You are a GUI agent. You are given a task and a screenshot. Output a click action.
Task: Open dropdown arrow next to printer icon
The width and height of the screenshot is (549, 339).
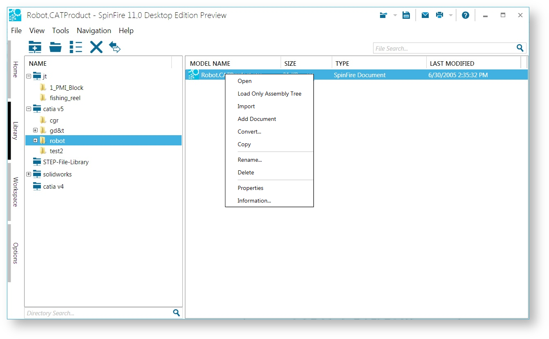[451, 16]
